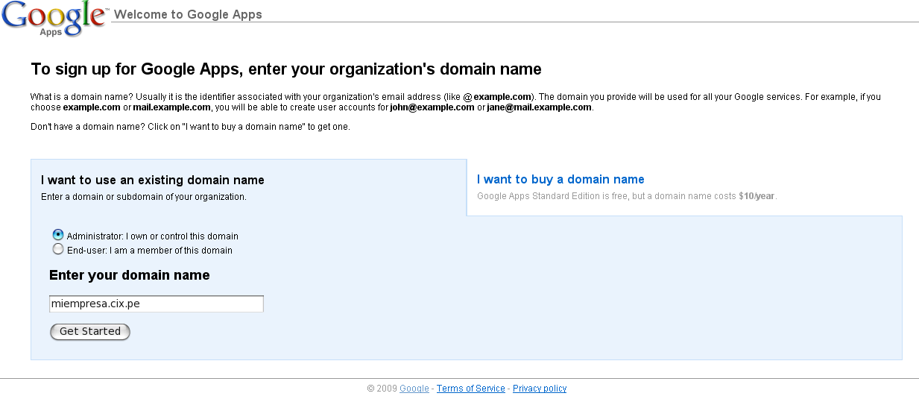The image size is (919, 399).
Task: Switch to I want to buy a domain name tab
Action: click(560, 179)
